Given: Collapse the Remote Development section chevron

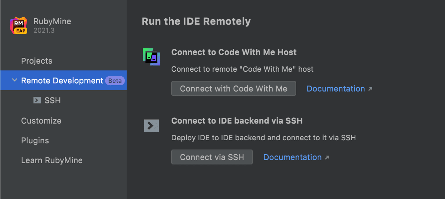Looking at the screenshot, I should [x=14, y=80].
